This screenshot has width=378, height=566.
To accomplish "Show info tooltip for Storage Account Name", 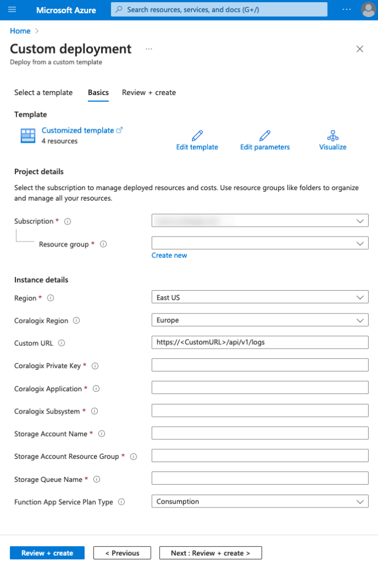I will click(x=102, y=433).
